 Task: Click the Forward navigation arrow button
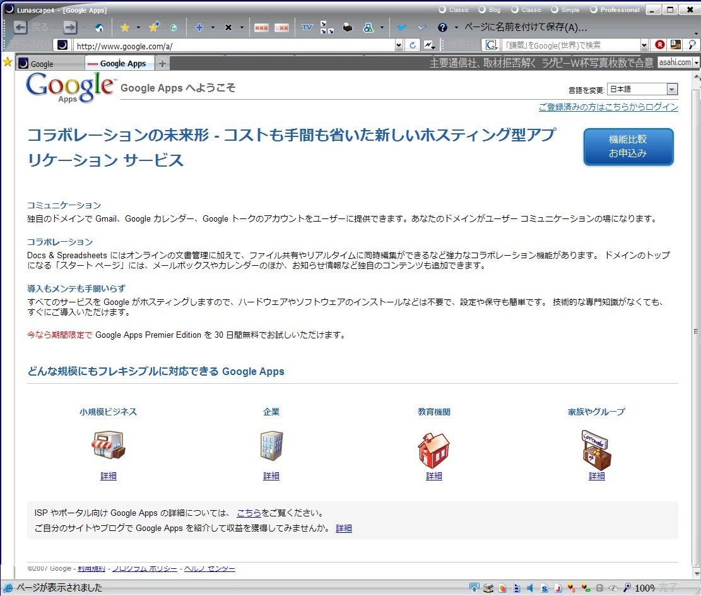tap(70, 27)
